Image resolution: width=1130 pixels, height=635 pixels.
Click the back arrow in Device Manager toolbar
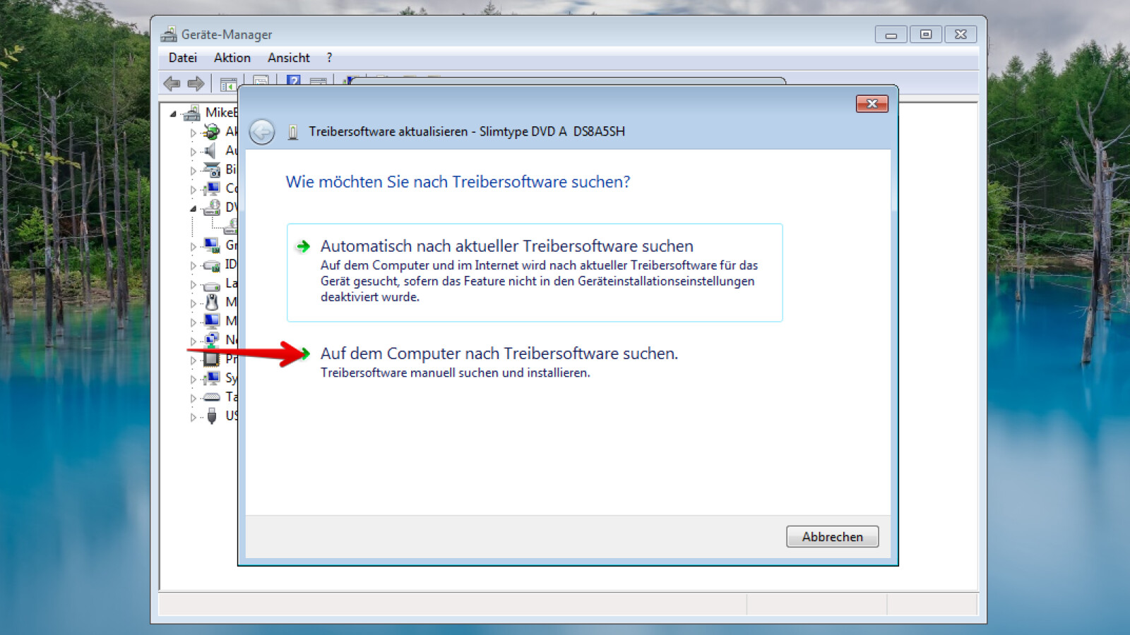click(172, 84)
